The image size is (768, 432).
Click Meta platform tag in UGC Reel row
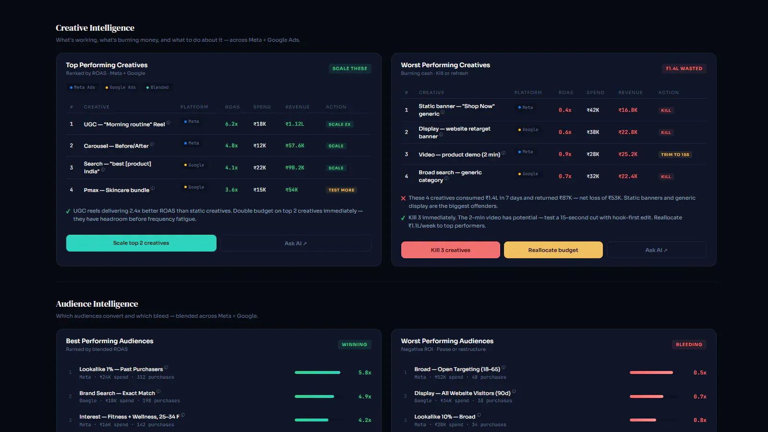click(192, 121)
